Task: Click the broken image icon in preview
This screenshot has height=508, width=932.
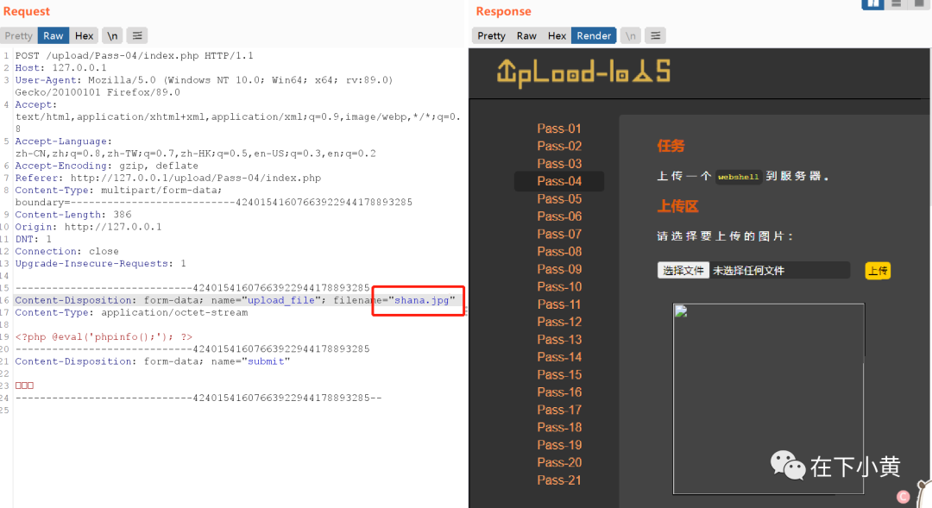Action: coord(681,311)
